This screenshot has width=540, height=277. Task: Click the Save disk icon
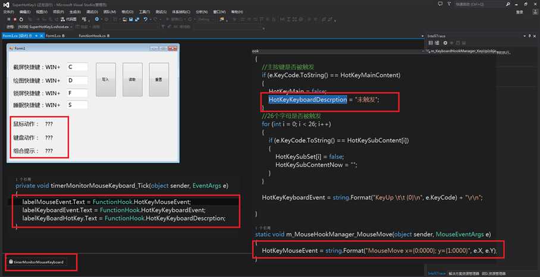[131, 19]
